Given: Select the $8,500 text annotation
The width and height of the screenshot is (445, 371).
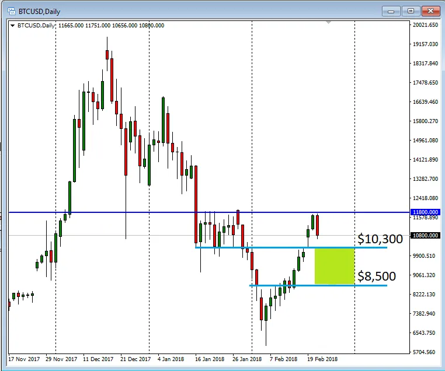Looking at the screenshot, I should (377, 276).
